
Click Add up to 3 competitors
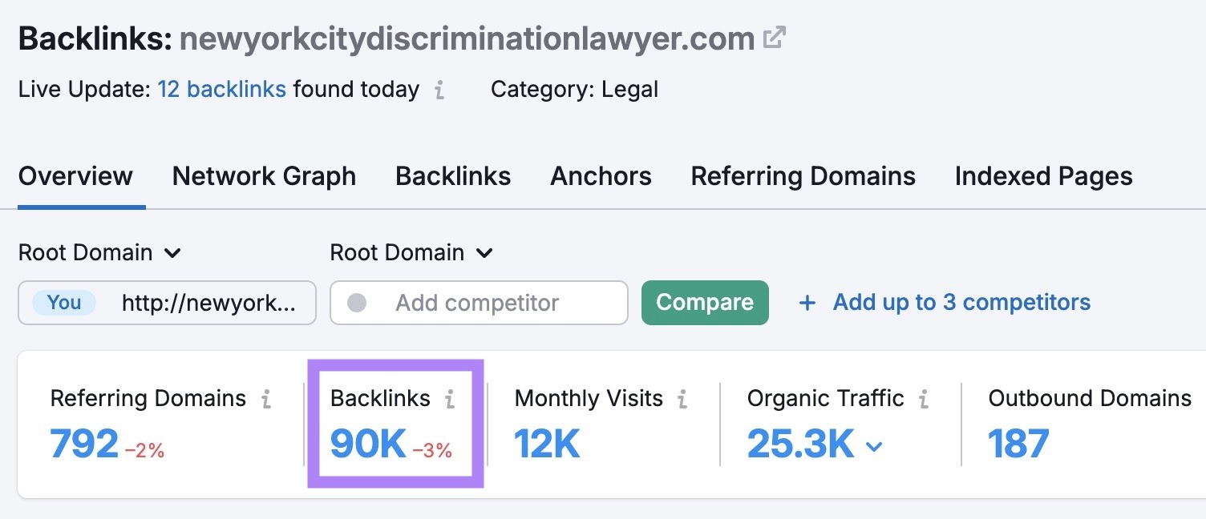click(x=961, y=302)
